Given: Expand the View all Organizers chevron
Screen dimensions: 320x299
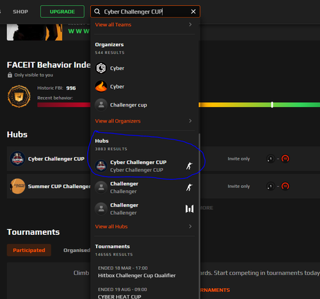Looking at the screenshot, I should point(190,121).
